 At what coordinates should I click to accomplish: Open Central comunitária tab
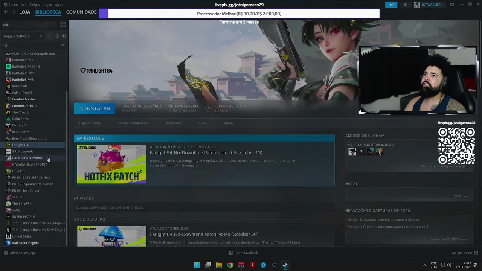pyautogui.click(x=133, y=123)
